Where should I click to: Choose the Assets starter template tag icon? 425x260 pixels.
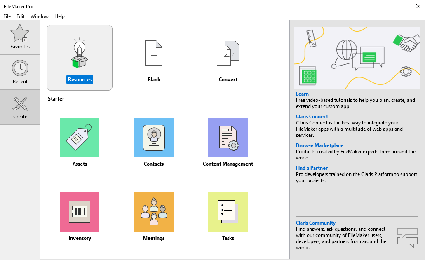click(80, 138)
